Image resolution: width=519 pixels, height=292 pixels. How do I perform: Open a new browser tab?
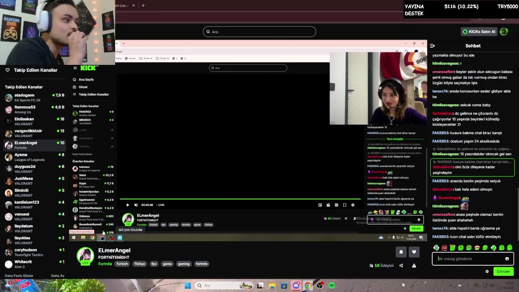pyautogui.click(x=143, y=6)
